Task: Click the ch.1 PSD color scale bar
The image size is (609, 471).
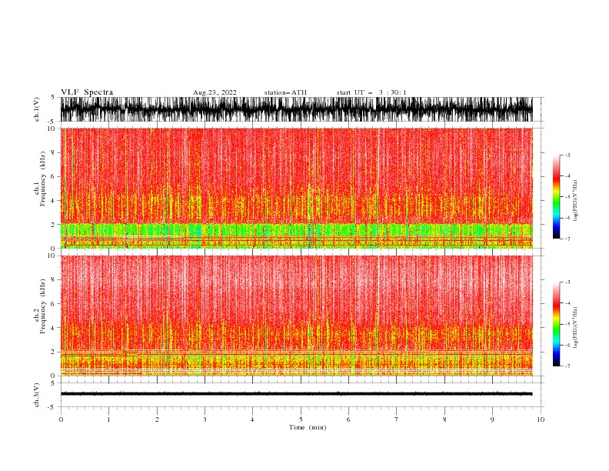Action: tap(557, 197)
